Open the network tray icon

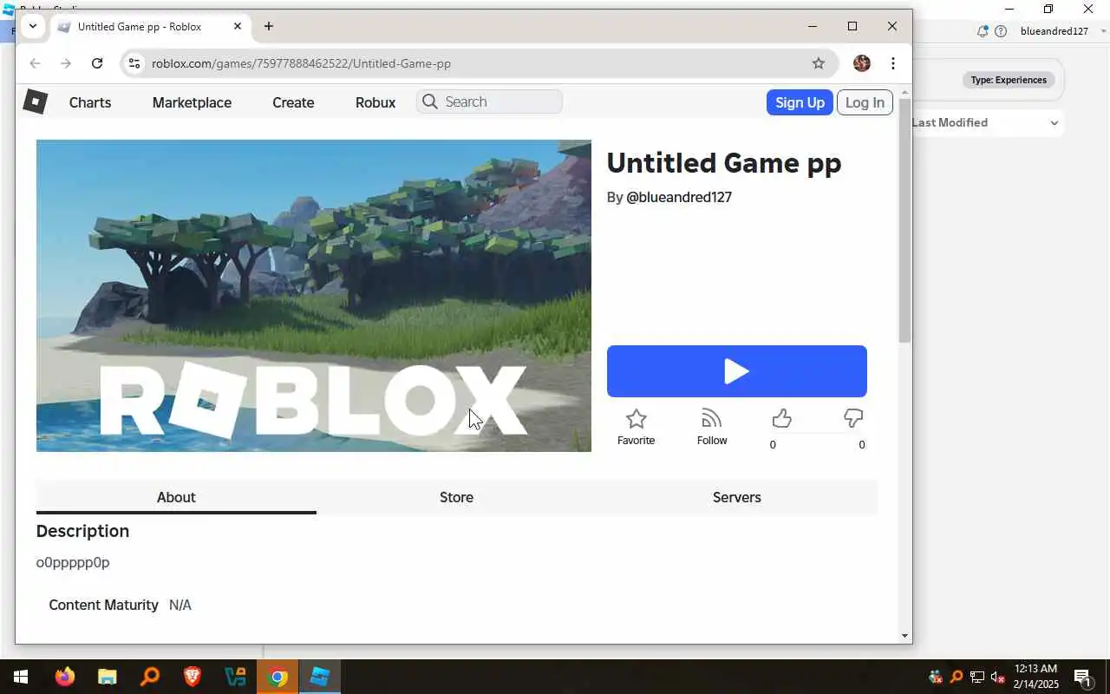tap(977, 677)
